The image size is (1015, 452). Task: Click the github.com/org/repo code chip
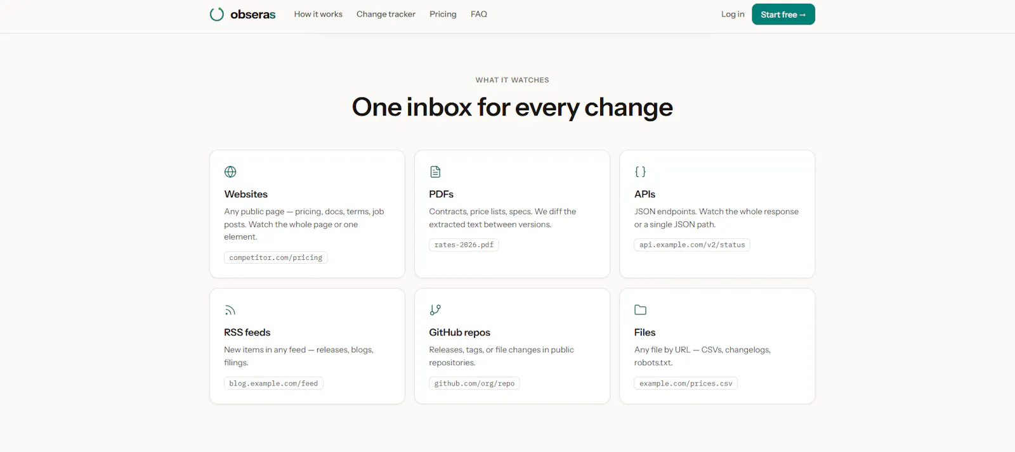[x=474, y=384]
